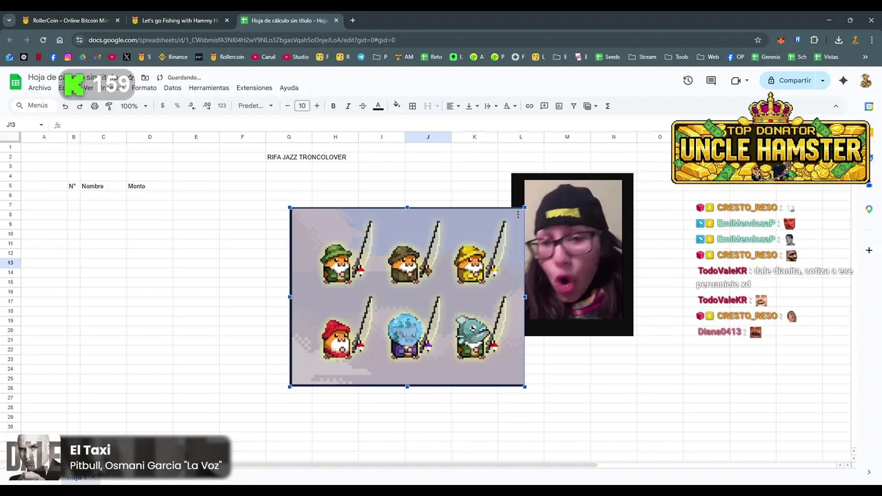This screenshot has height=496, width=882.
Task: Apply percent format with the % icon
Action: pos(177,105)
